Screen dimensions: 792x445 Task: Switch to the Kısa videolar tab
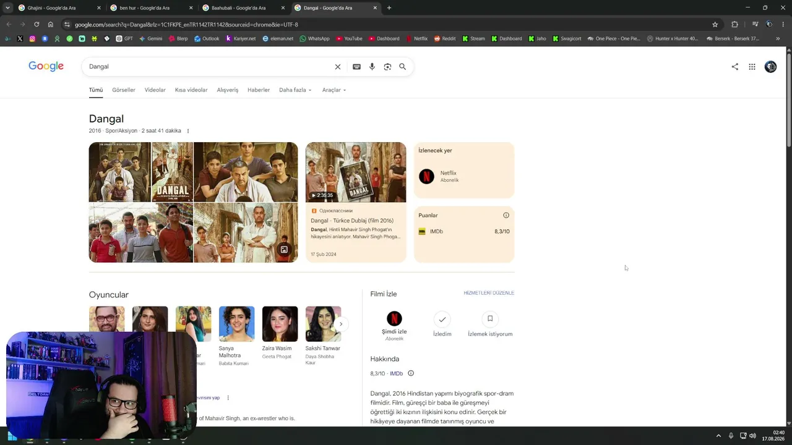(x=191, y=90)
